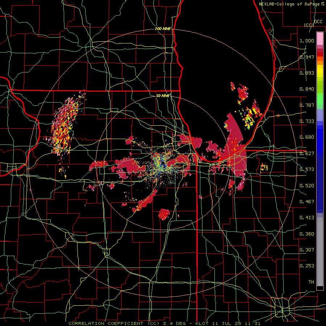The image size is (326, 326).
Task: Click the 100 NMI range ring label
Action: [x=163, y=29]
